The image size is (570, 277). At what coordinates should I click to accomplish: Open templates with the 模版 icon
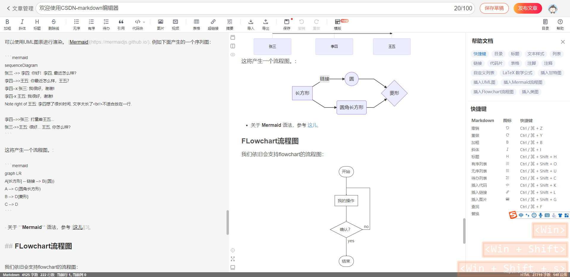tap(338, 24)
